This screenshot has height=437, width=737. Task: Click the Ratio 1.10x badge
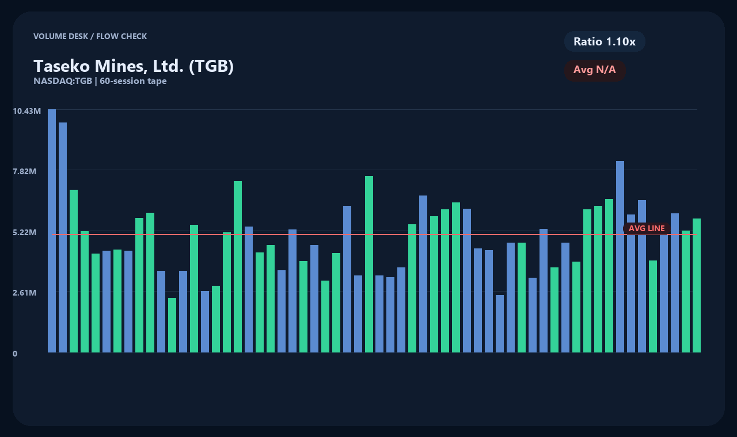[605, 41]
